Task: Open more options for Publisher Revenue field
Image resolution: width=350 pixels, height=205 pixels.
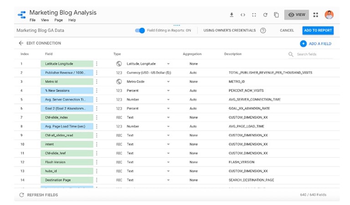Action: [x=97, y=73]
